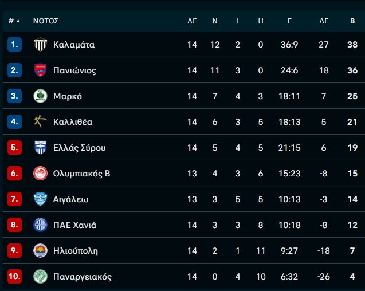Click the Παναργειακός team logo
Viewport: 365px width, 291px height.
(x=40, y=277)
